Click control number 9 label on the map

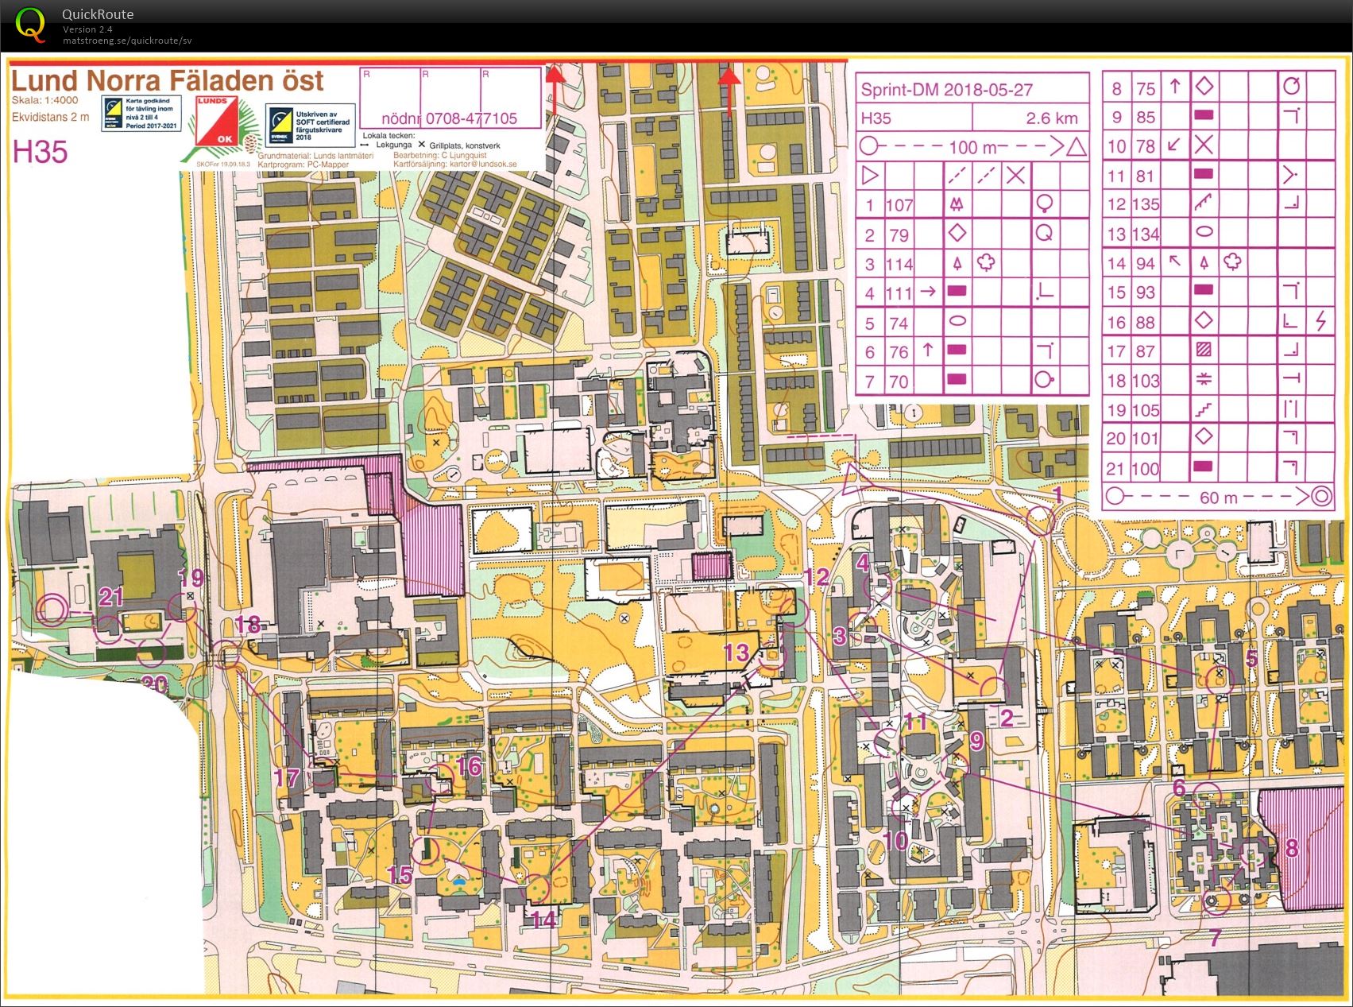pyautogui.click(x=976, y=741)
